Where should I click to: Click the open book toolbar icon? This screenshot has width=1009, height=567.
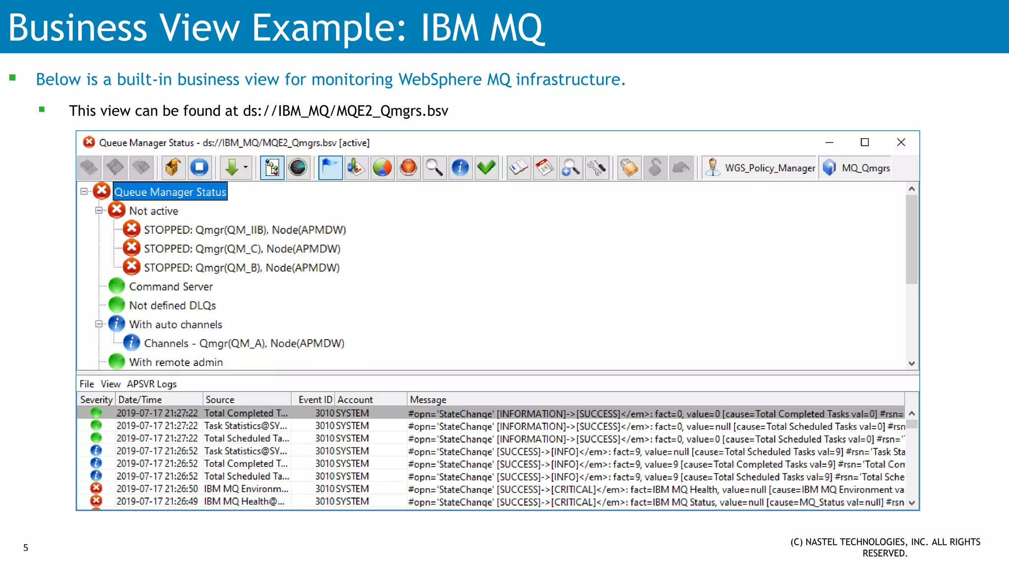pos(518,168)
